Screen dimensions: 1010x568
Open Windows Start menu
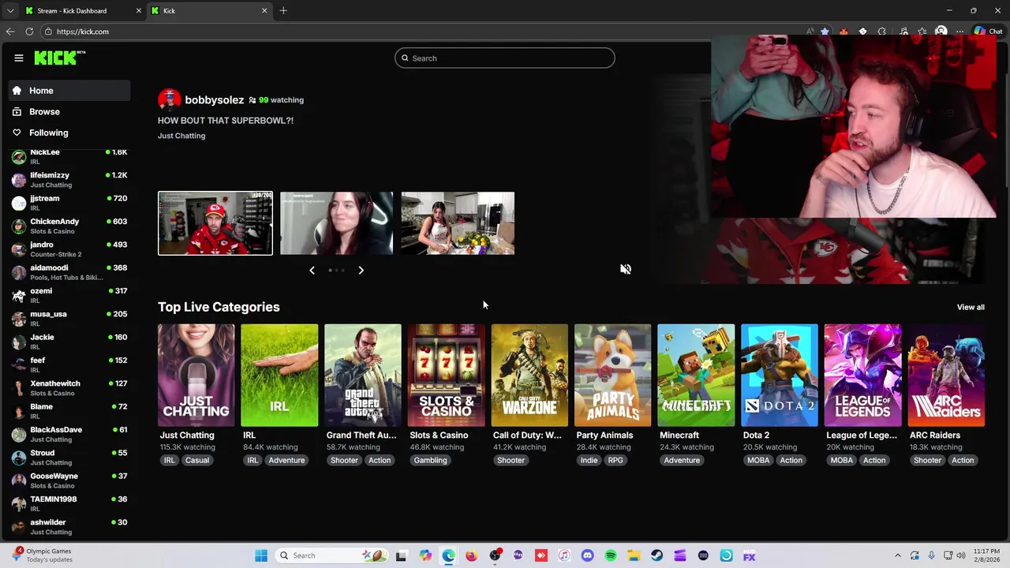pyautogui.click(x=261, y=555)
